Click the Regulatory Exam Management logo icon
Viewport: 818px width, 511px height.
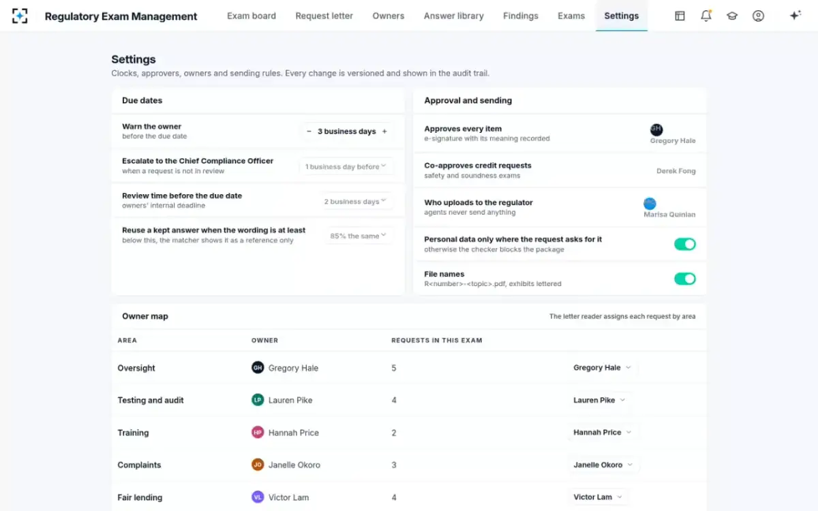[x=20, y=16]
